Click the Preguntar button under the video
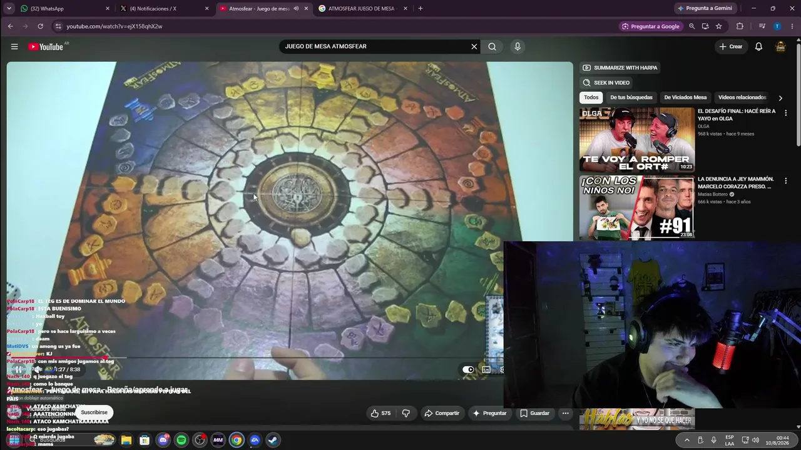The width and height of the screenshot is (801, 450). click(489, 413)
